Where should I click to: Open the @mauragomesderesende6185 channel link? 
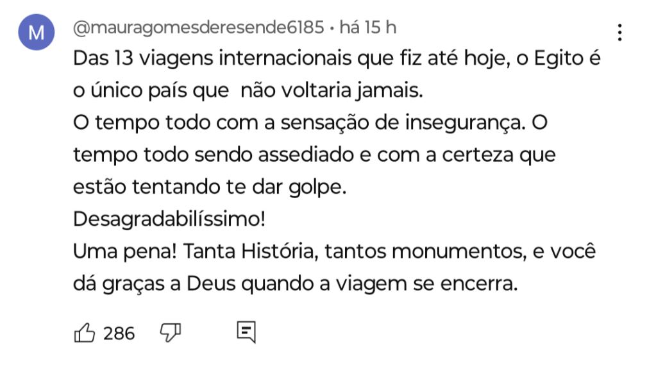[198, 28]
